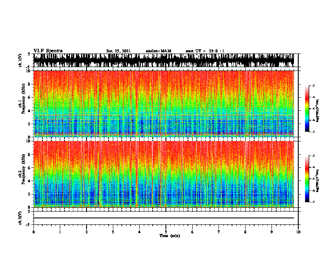Screen dimensions: 336x260
Task: Click time axis tick label "7"
Action: pyautogui.click(x=219, y=232)
